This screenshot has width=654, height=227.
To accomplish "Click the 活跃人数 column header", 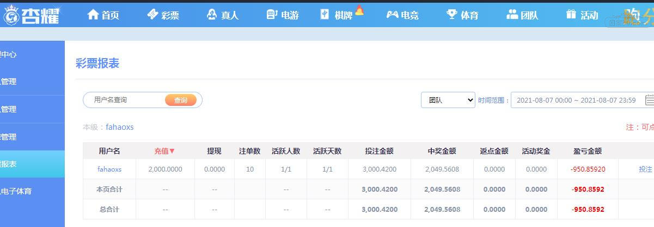I will tap(286, 151).
